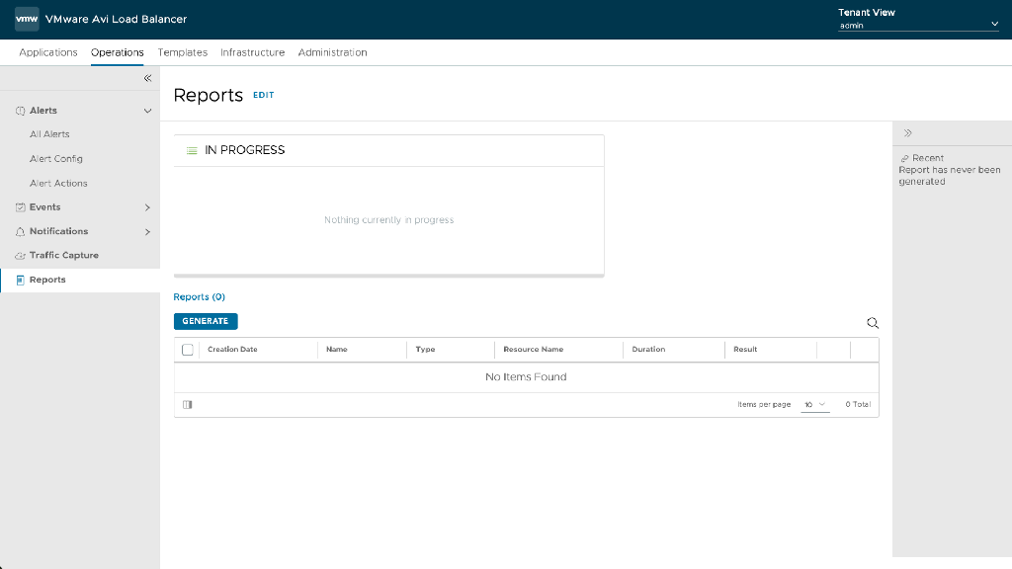Click the GENERATE button
The width and height of the screenshot is (1012, 569).
206,321
